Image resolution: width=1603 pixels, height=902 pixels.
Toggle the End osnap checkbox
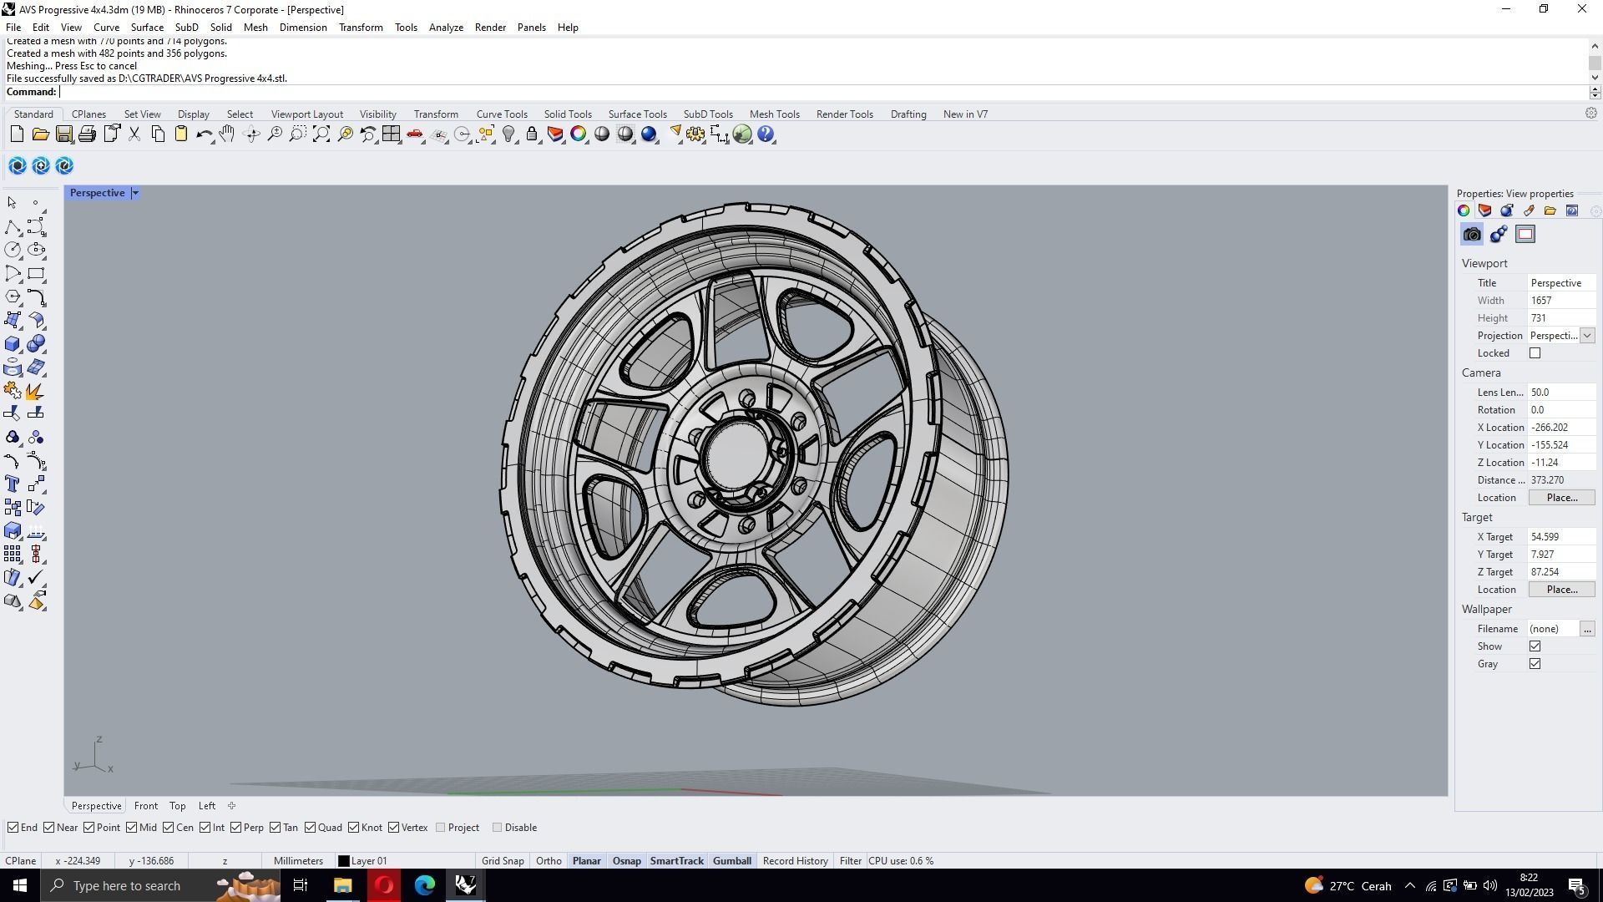tap(13, 828)
